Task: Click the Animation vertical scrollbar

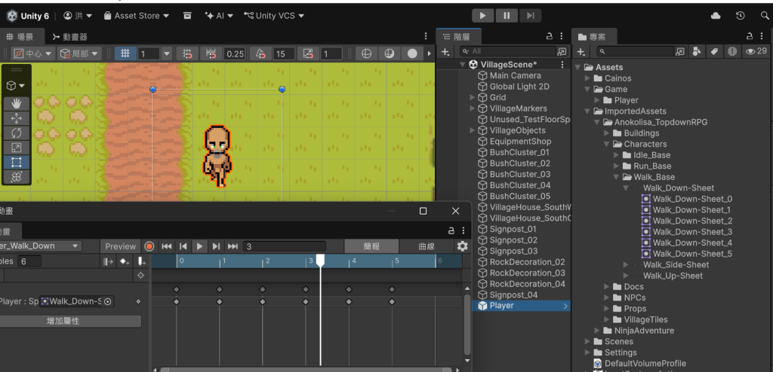Action: [467, 325]
